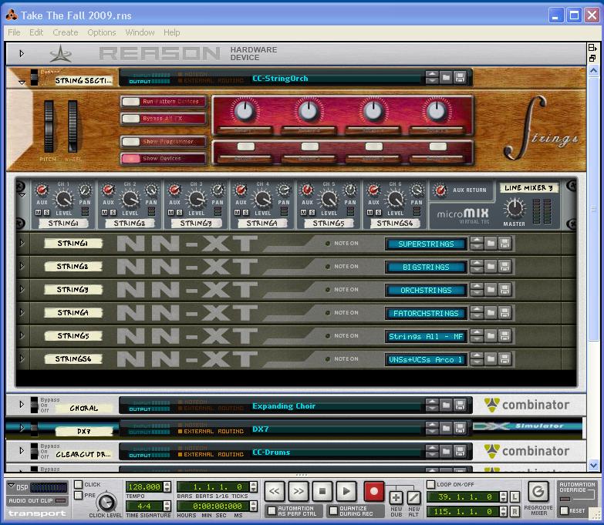Save patch on ORCHSTRINGS NN-XT
The image size is (604, 525).
pyautogui.click(x=505, y=289)
